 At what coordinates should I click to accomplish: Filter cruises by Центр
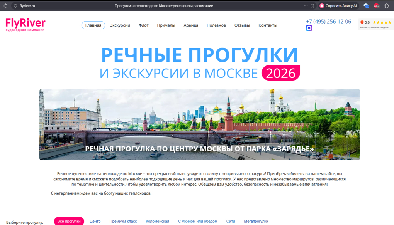[95, 221]
